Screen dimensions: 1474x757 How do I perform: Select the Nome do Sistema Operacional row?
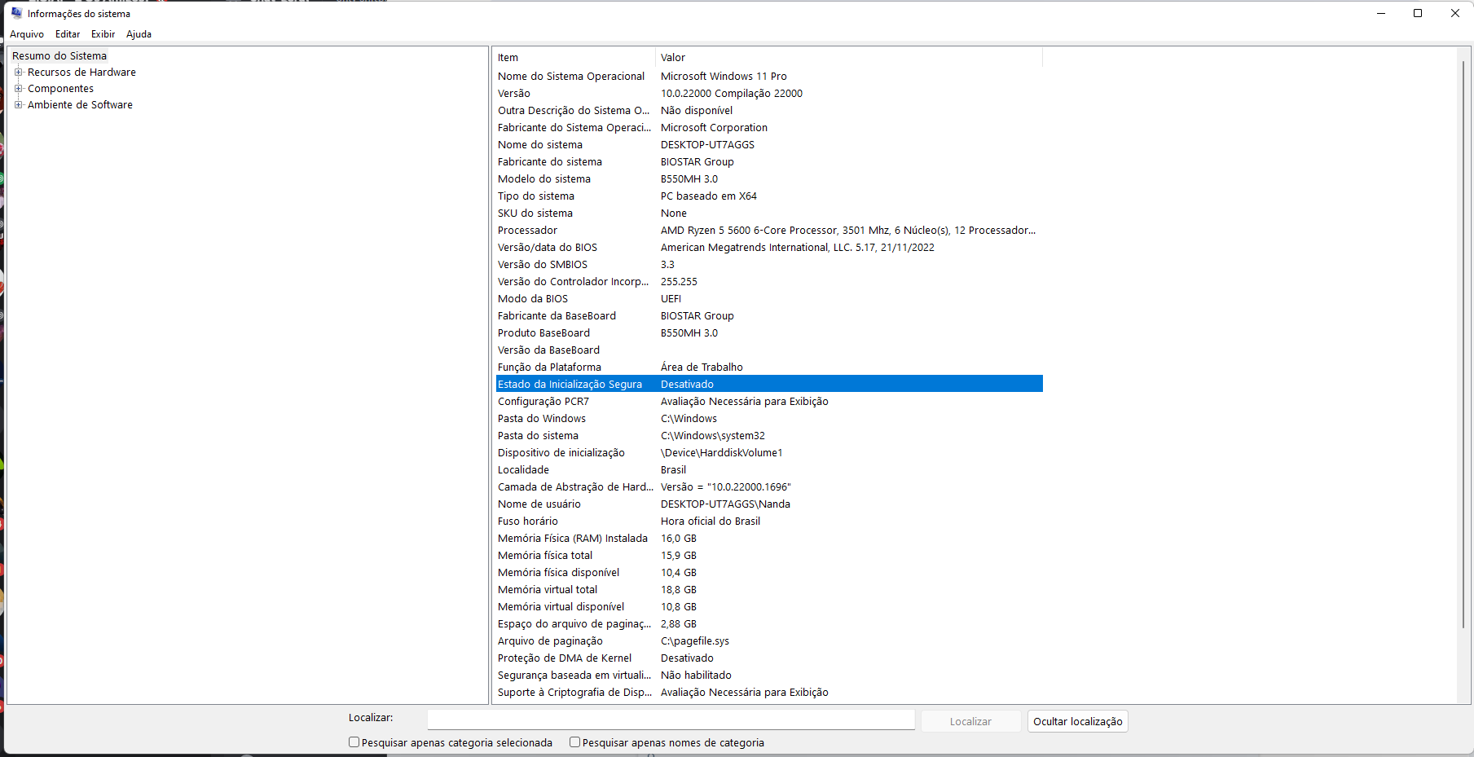[x=769, y=77]
